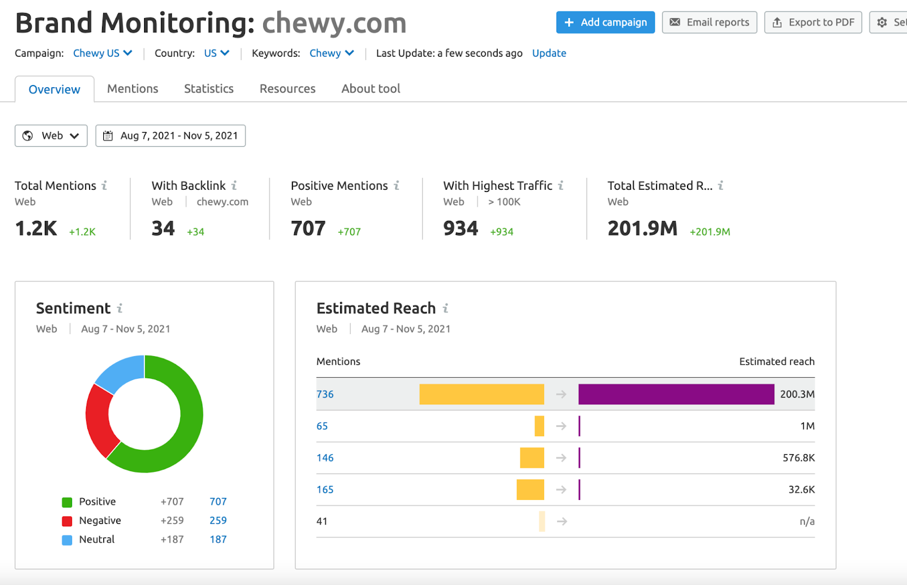
Task: Click the calendar icon in the date range picker
Action: [x=108, y=136]
